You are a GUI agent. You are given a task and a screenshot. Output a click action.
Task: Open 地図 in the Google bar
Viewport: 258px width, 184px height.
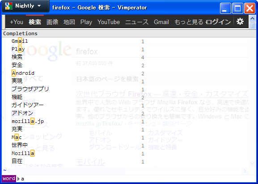[x=69, y=22]
